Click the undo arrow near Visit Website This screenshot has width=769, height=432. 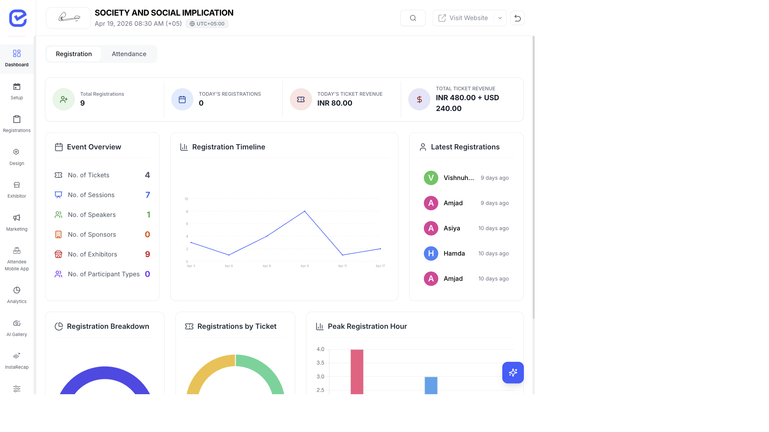[x=518, y=18]
